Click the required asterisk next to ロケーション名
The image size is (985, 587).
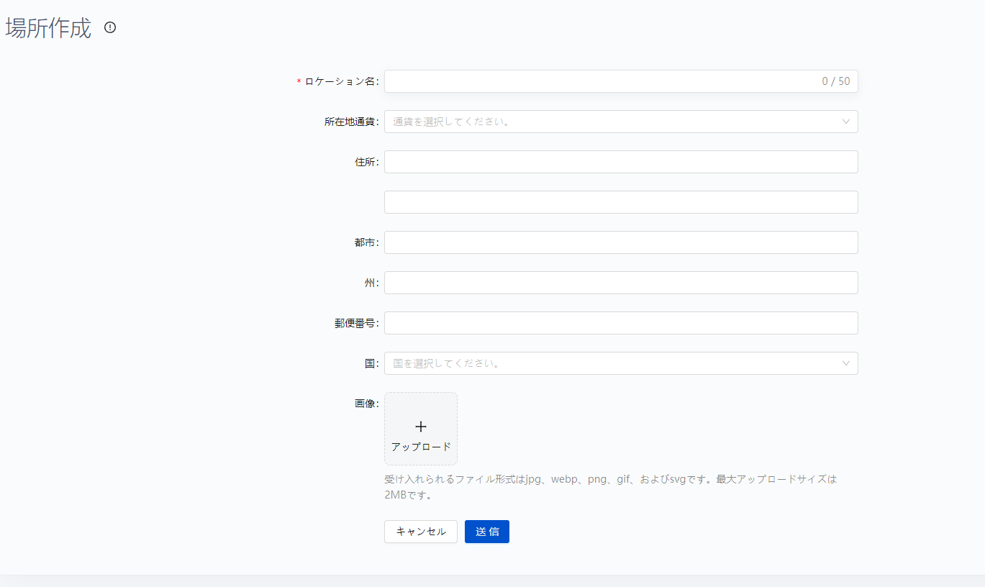click(298, 82)
